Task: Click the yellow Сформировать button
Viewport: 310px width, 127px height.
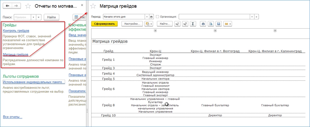Action: coord(105,24)
